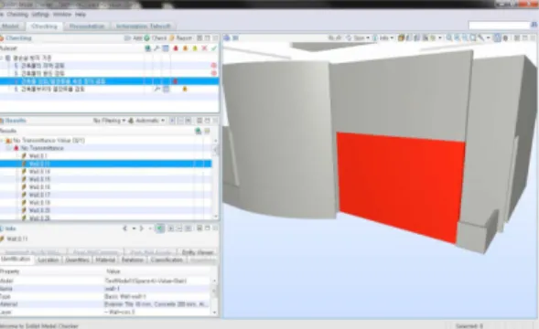Open Report from the Checking panel toolbar
This screenshot has width=539, height=329.
tap(181, 38)
